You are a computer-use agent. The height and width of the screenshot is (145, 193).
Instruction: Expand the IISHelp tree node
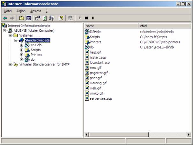coord(22,45)
